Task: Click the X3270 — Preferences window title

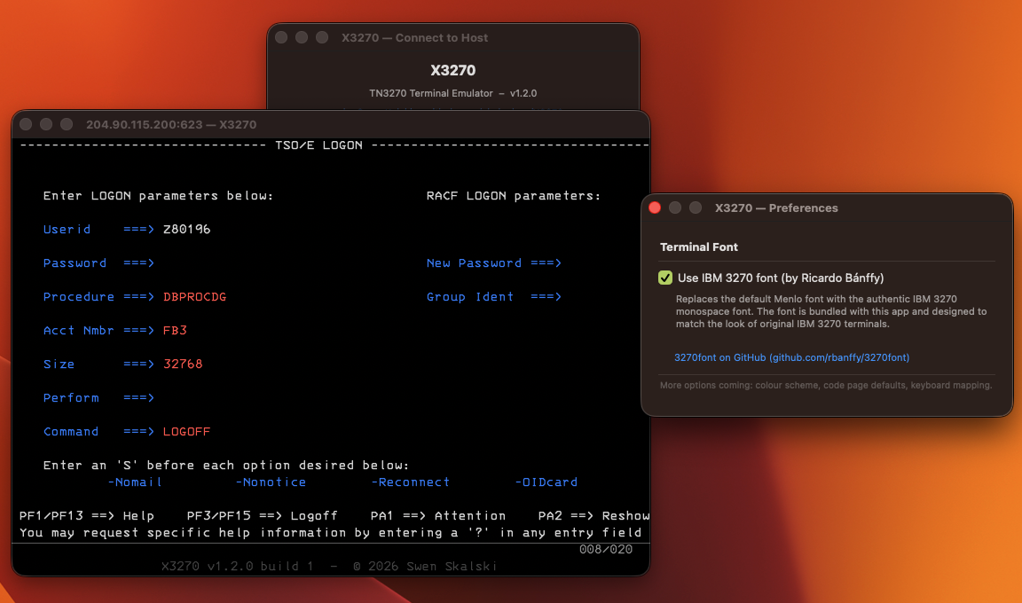Action: (776, 208)
